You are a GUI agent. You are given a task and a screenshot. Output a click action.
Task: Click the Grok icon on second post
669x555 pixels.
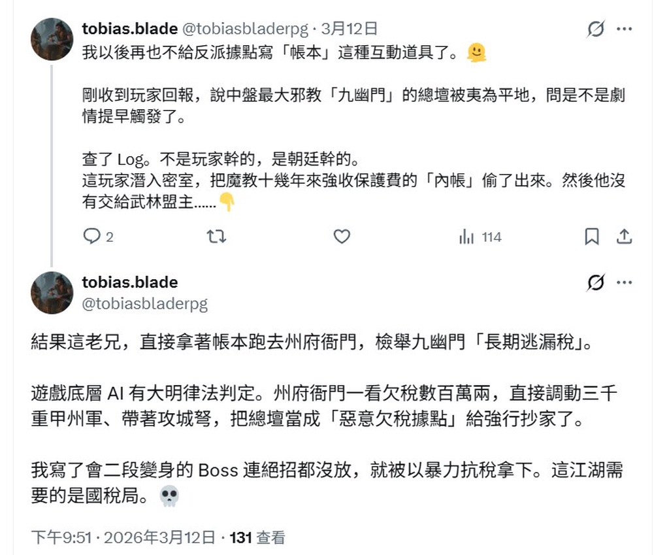click(595, 282)
